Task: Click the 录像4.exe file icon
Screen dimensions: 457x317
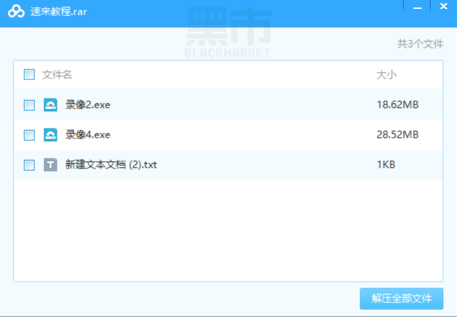Action: point(51,135)
